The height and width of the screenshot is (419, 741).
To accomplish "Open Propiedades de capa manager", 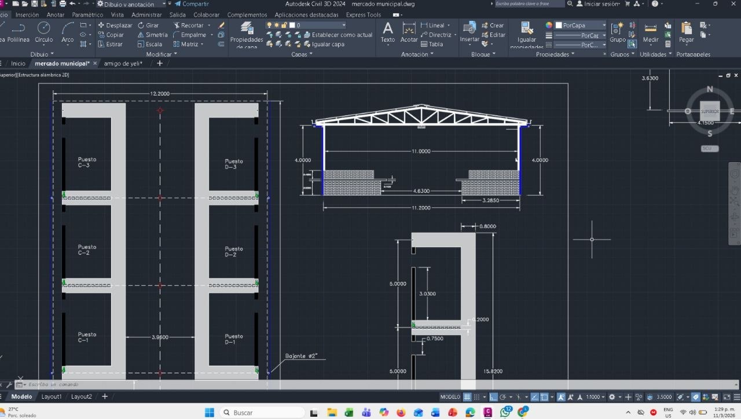I will click(x=247, y=35).
